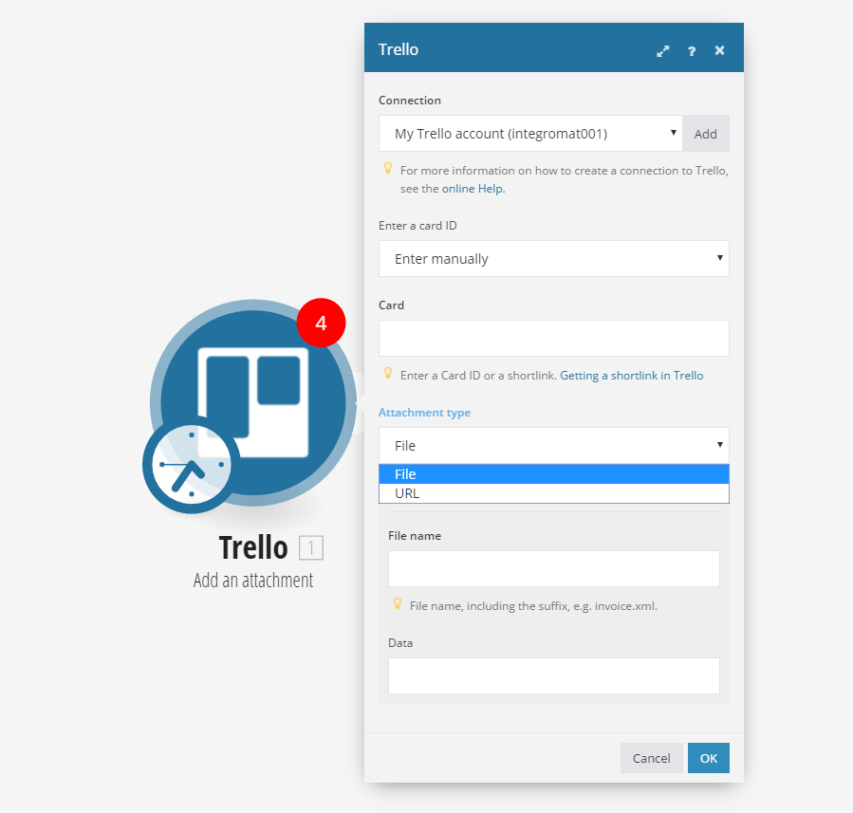853x813 pixels.
Task: Confirm settings with the OK button
Action: [x=708, y=758]
